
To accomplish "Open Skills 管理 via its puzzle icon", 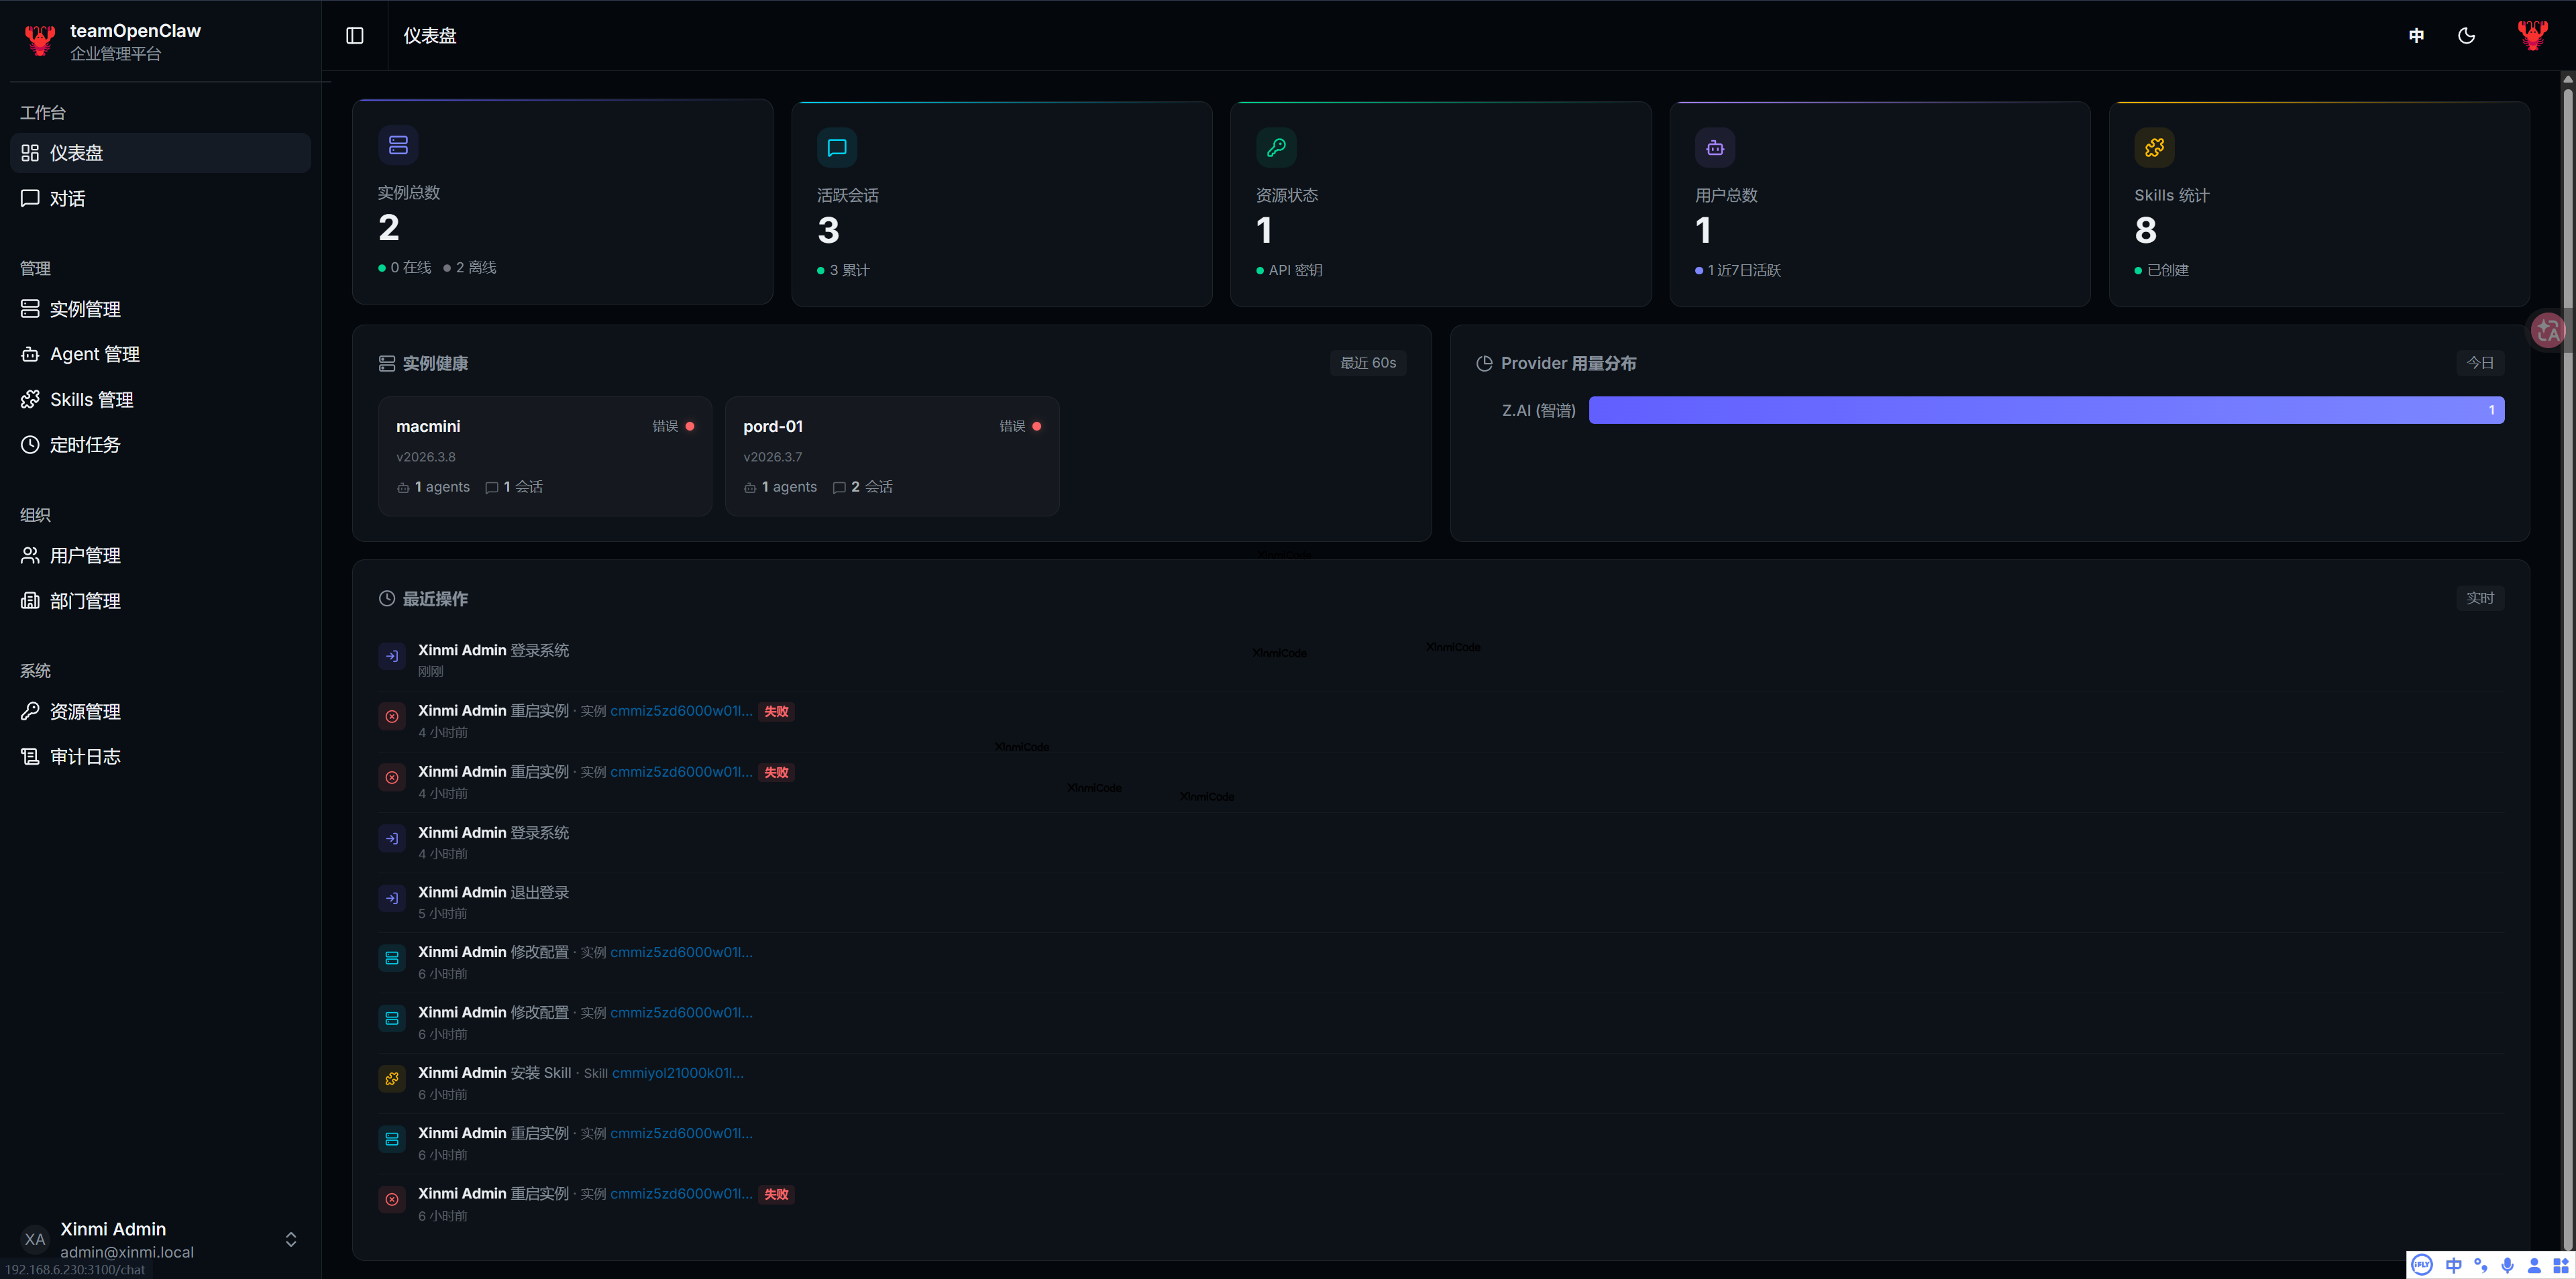I will [30, 399].
